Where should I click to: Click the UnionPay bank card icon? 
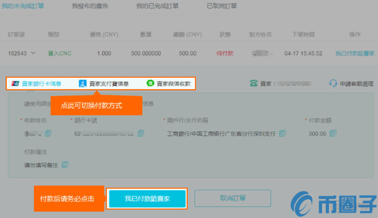pyautogui.click(x=15, y=83)
